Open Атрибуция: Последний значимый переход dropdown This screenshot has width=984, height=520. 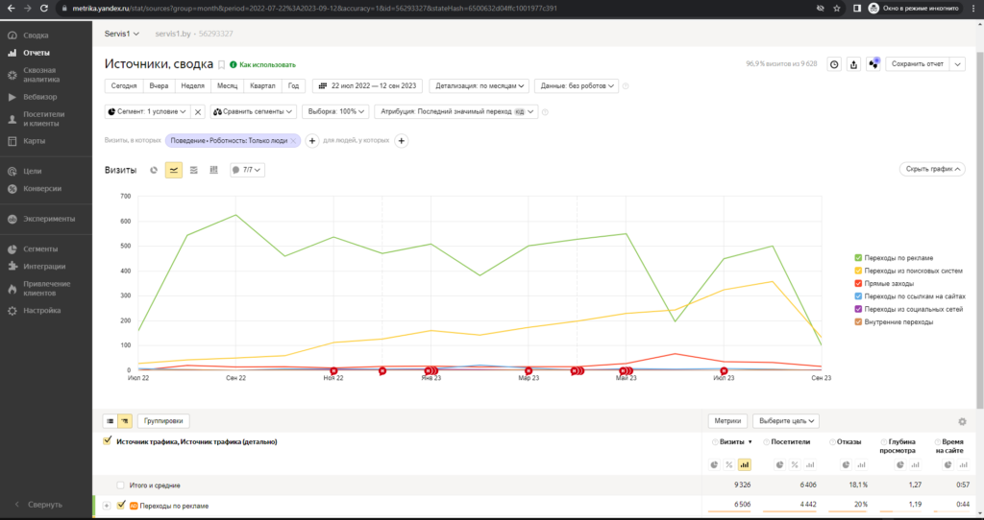[456, 111]
